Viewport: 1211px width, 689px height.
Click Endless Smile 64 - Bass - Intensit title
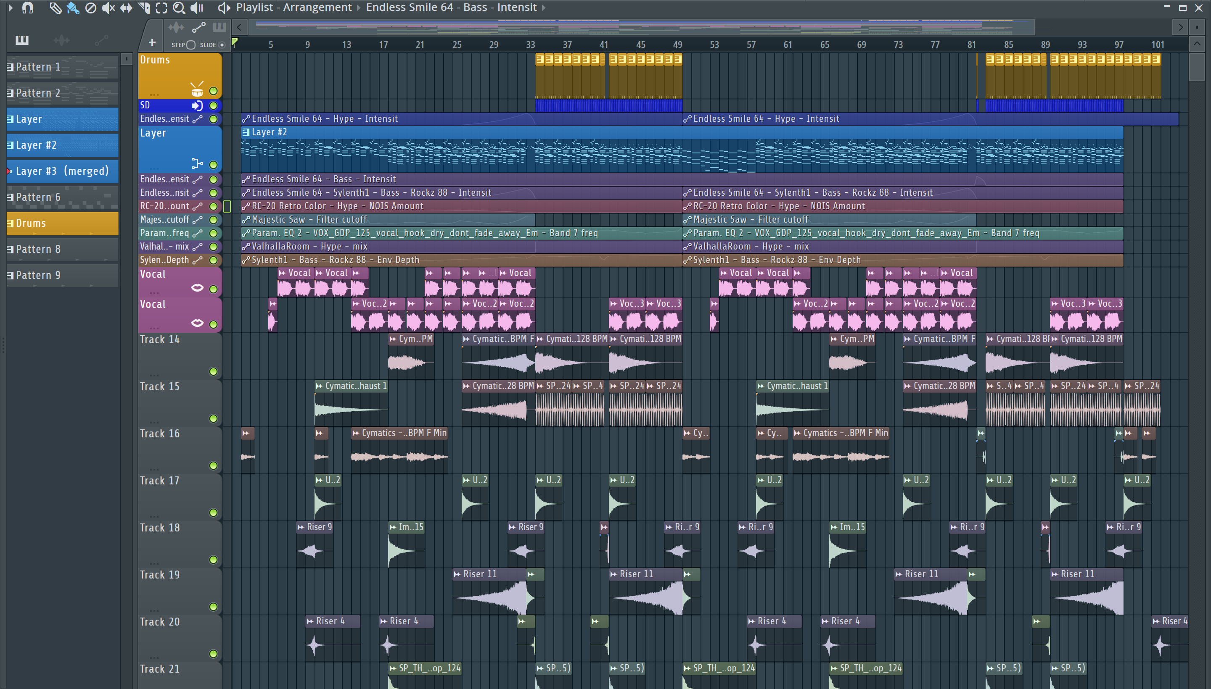tap(451, 8)
